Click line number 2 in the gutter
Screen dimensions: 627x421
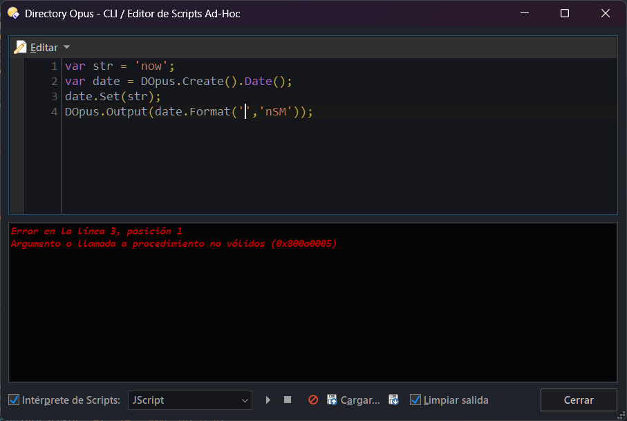(x=55, y=81)
